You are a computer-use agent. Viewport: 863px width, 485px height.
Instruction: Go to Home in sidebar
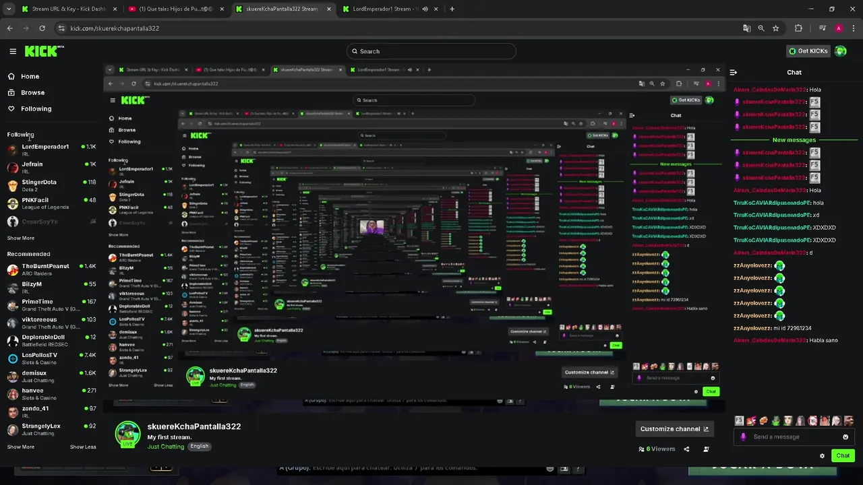click(x=24, y=77)
